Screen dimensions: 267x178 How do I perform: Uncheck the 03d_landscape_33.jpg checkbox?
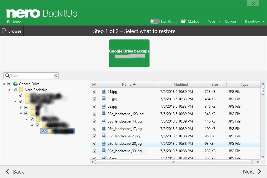[x=94, y=151]
